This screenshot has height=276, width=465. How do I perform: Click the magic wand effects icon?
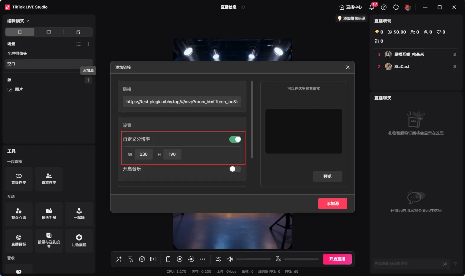coord(119,259)
